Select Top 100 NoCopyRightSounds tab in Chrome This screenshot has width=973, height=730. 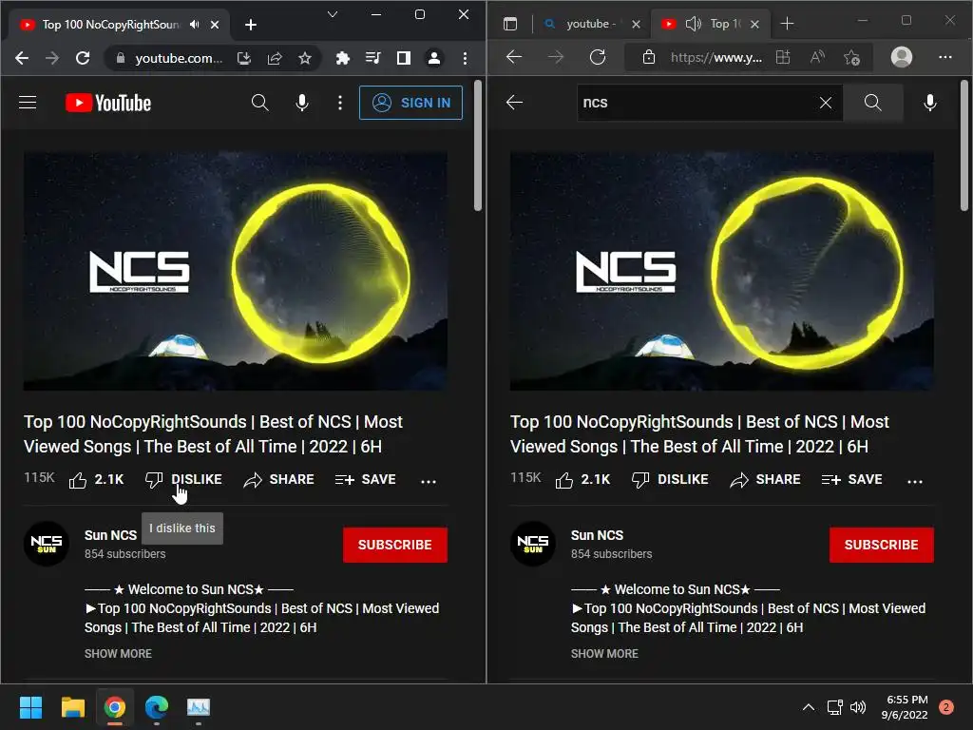pyautogui.click(x=110, y=24)
